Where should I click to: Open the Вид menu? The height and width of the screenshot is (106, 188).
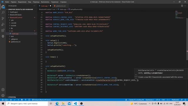29,2
